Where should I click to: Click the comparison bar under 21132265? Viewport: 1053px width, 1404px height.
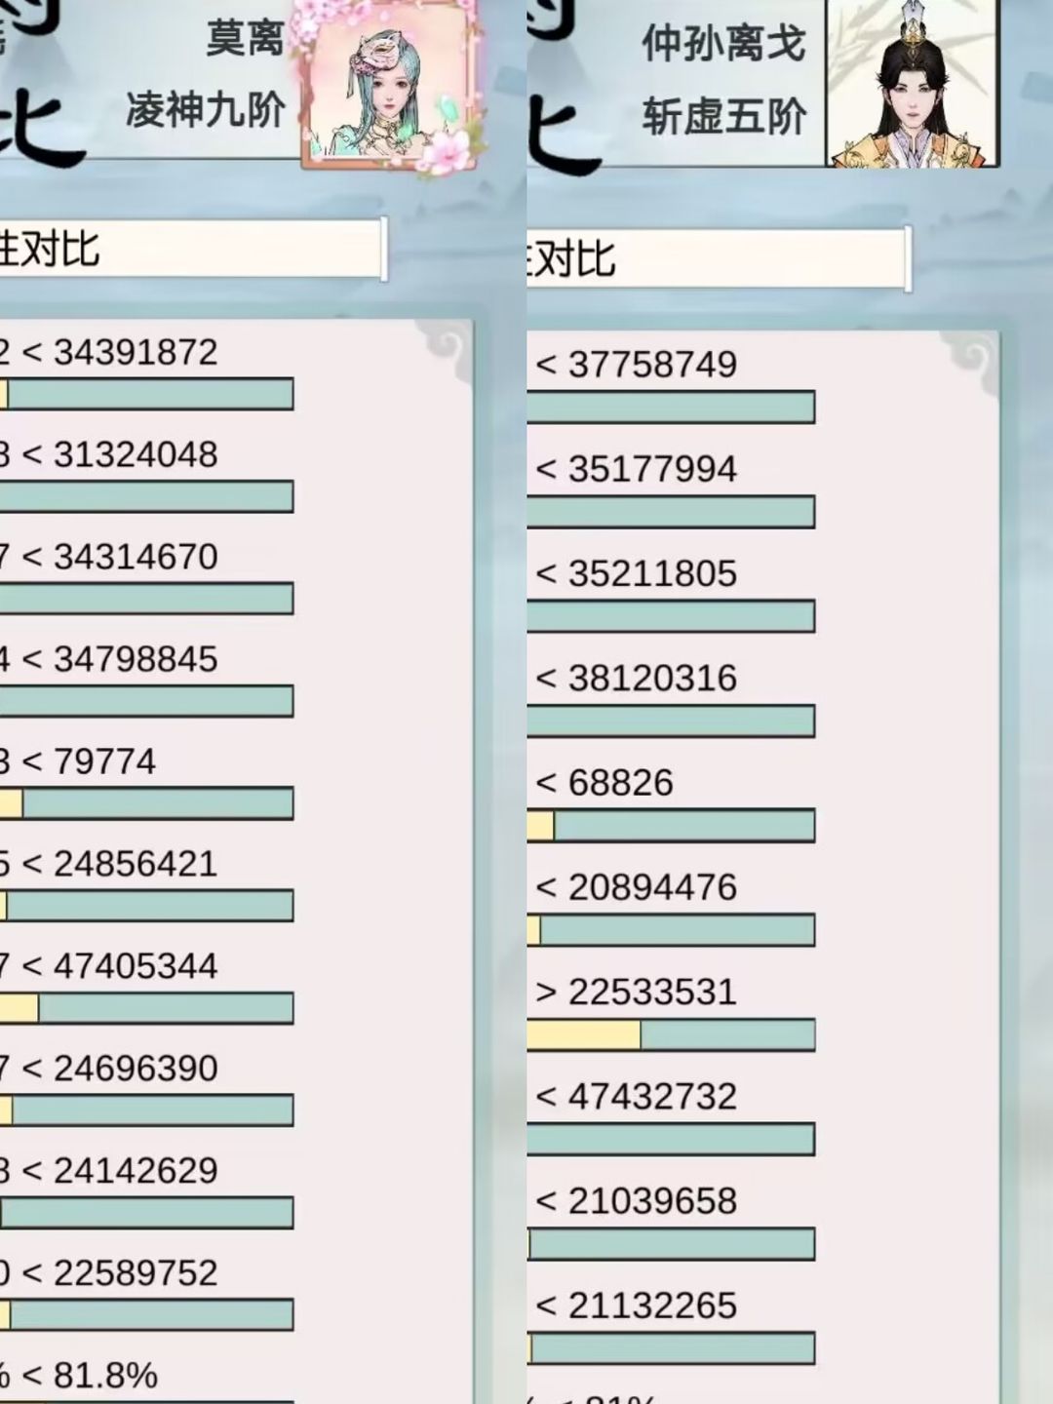pos(671,1348)
